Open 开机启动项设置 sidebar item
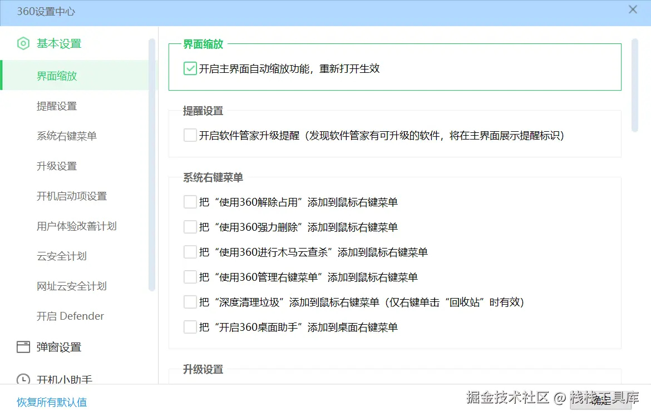The height and width of the screenshot is (417, 651). pyautogui.click(x=72, y=196)
